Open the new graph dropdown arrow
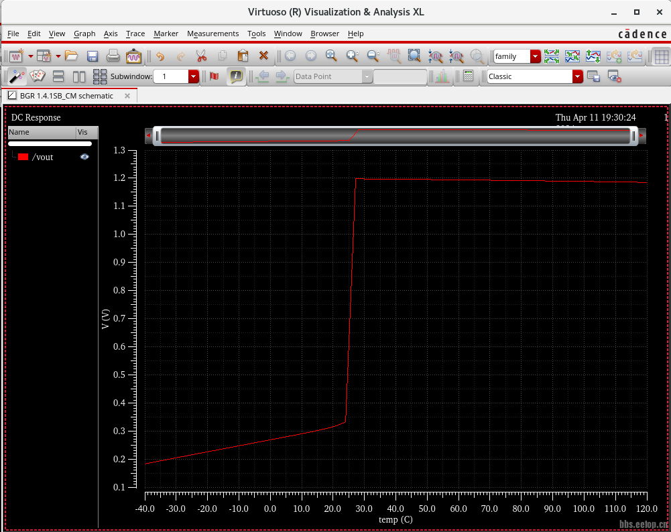Image resolution: width=671 pixels, height=532 pixels. pos(31,56)
